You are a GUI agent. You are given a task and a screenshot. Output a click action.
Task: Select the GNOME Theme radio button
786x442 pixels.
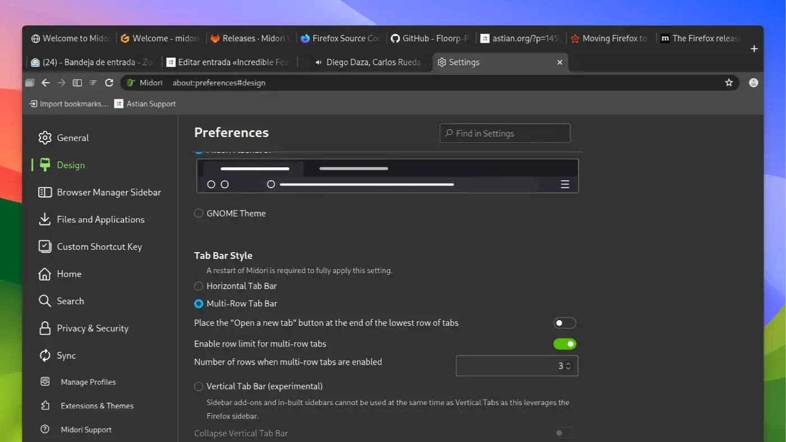(x=198, y=213)
